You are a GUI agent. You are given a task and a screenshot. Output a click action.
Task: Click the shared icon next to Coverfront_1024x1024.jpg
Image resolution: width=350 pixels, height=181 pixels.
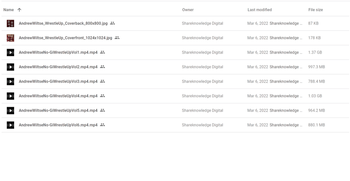[117, 38]
